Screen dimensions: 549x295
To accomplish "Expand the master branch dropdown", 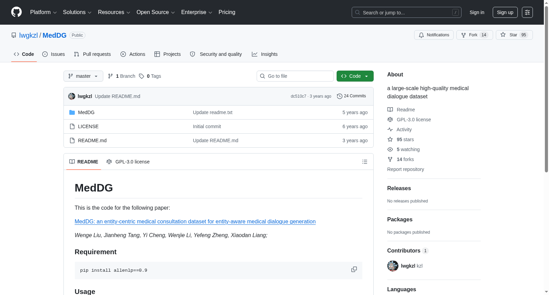I will tap(83, 76).
